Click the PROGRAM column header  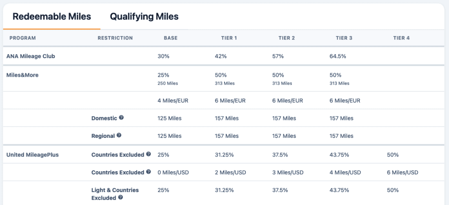[x=22, y=38]
